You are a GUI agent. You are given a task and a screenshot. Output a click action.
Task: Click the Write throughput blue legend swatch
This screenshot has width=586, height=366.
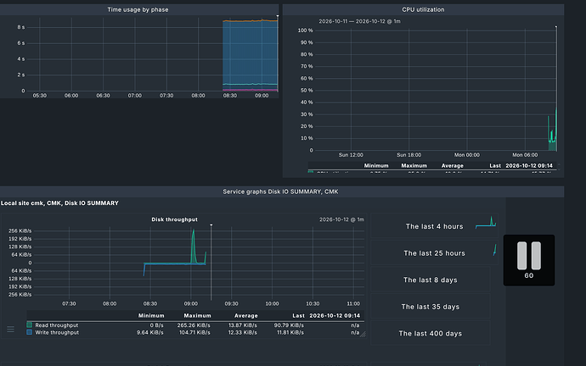coord(29,332)
